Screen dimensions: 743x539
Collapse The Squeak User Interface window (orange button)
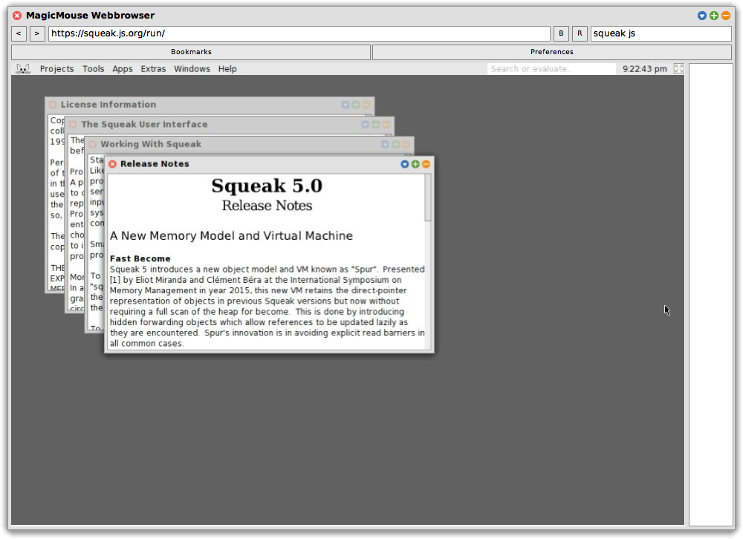386,125
